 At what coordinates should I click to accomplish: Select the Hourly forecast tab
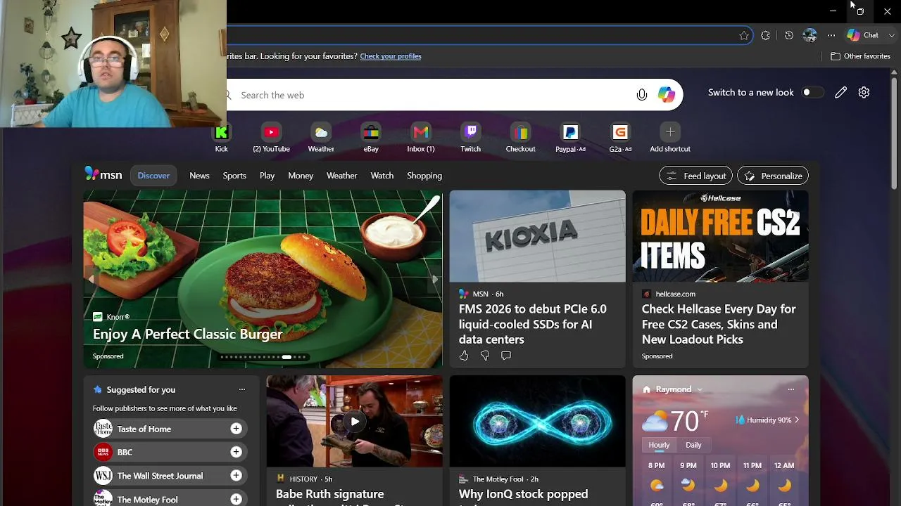[659, 445]
